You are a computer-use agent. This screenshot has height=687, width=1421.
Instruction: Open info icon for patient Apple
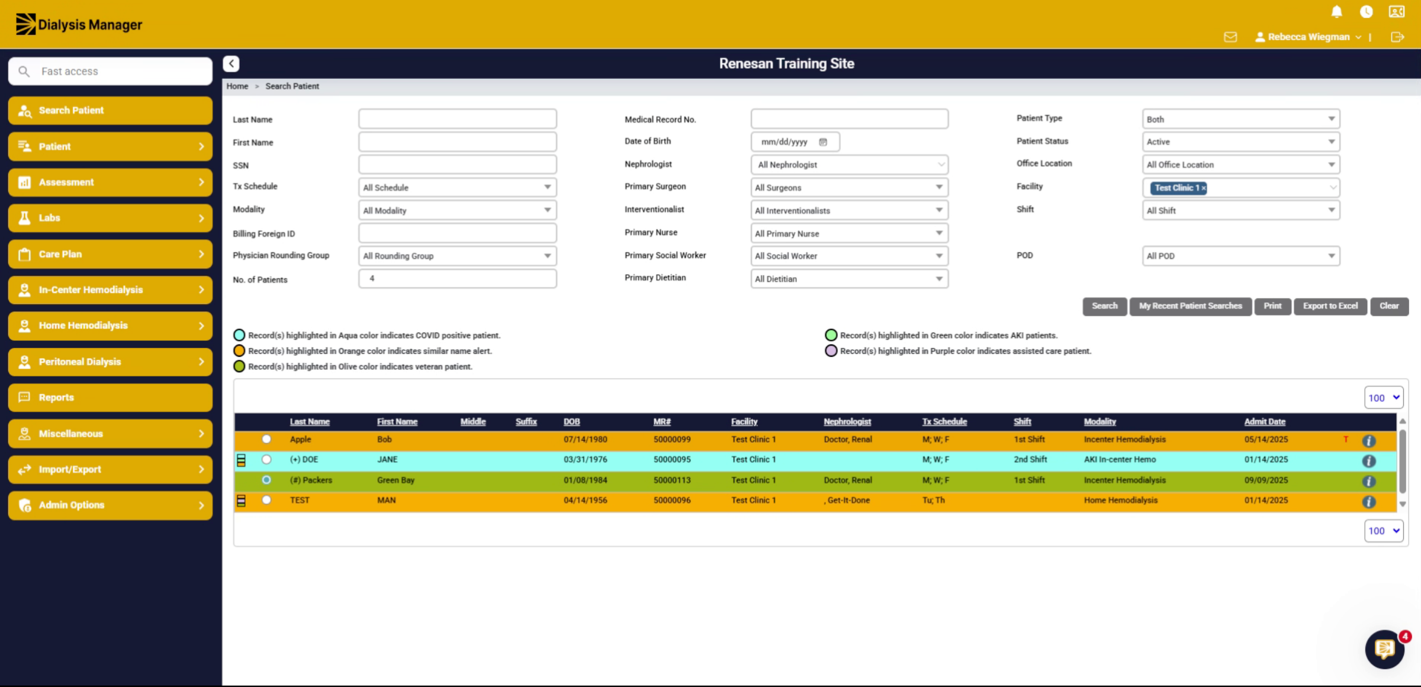click(x=1369, y=440)
